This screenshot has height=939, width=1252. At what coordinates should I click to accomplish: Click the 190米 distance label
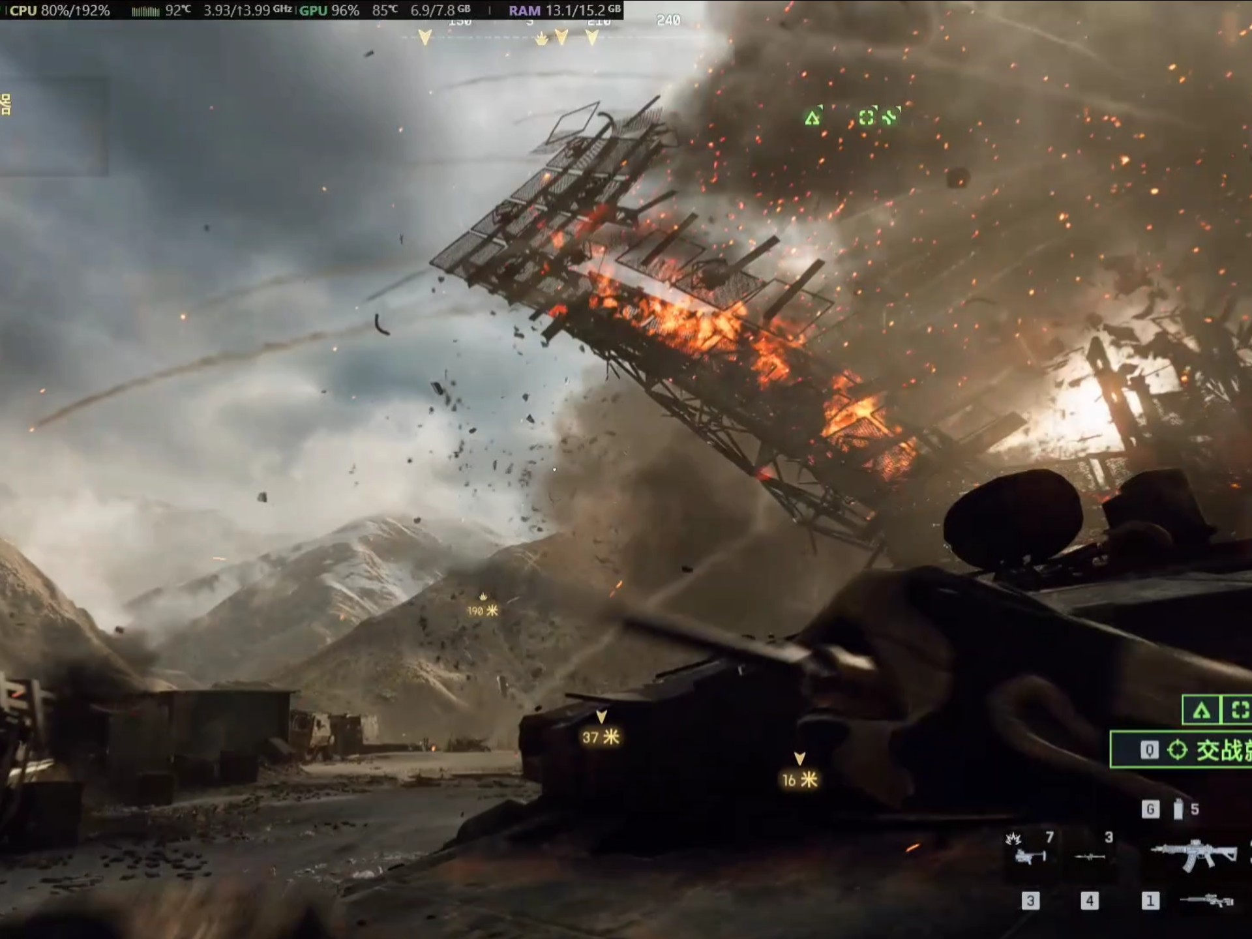(x=483, y=611)
